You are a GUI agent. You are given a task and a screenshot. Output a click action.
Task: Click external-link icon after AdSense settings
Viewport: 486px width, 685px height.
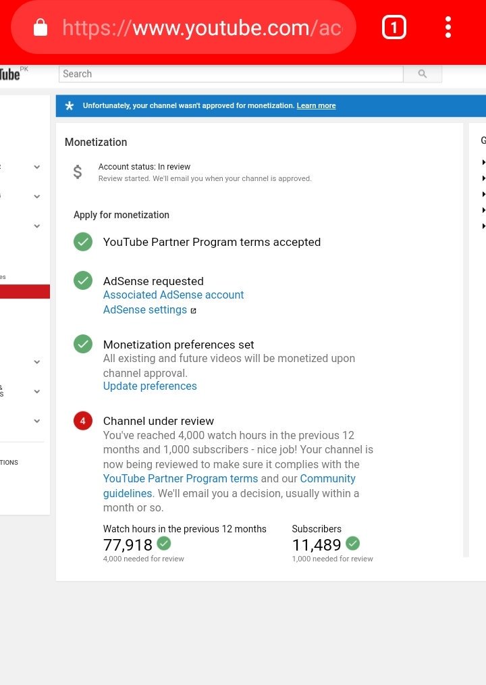tap(194, 311)
